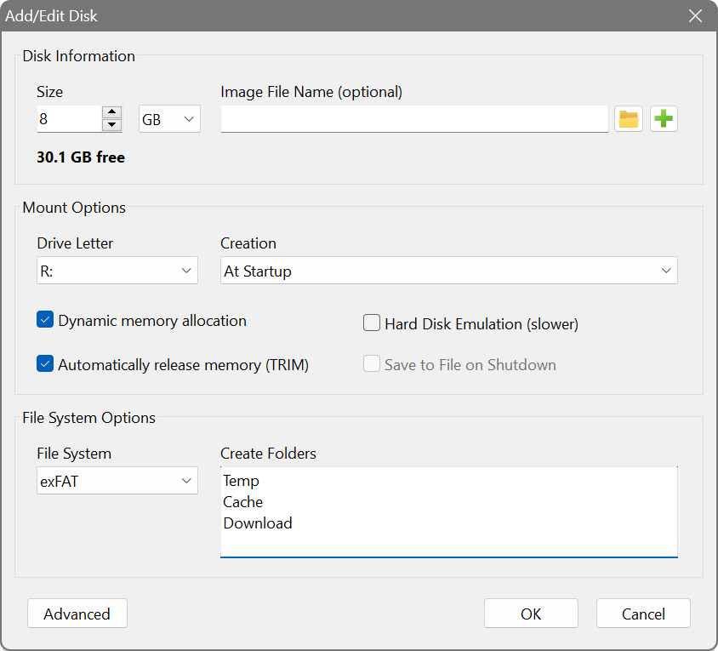Image resolution: width=718 pixels, height=651 pixels.
Task: Expand the exFAT File System dropdown
Action: click(117, 482)
